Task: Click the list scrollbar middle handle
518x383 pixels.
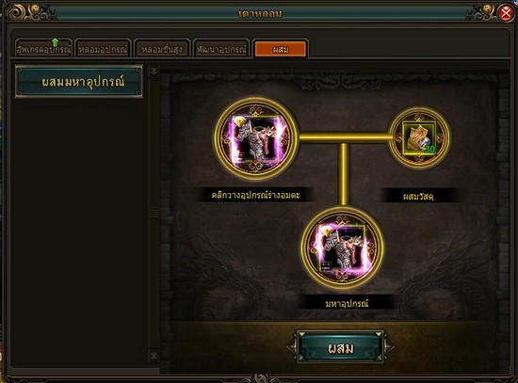Action: 154,213
